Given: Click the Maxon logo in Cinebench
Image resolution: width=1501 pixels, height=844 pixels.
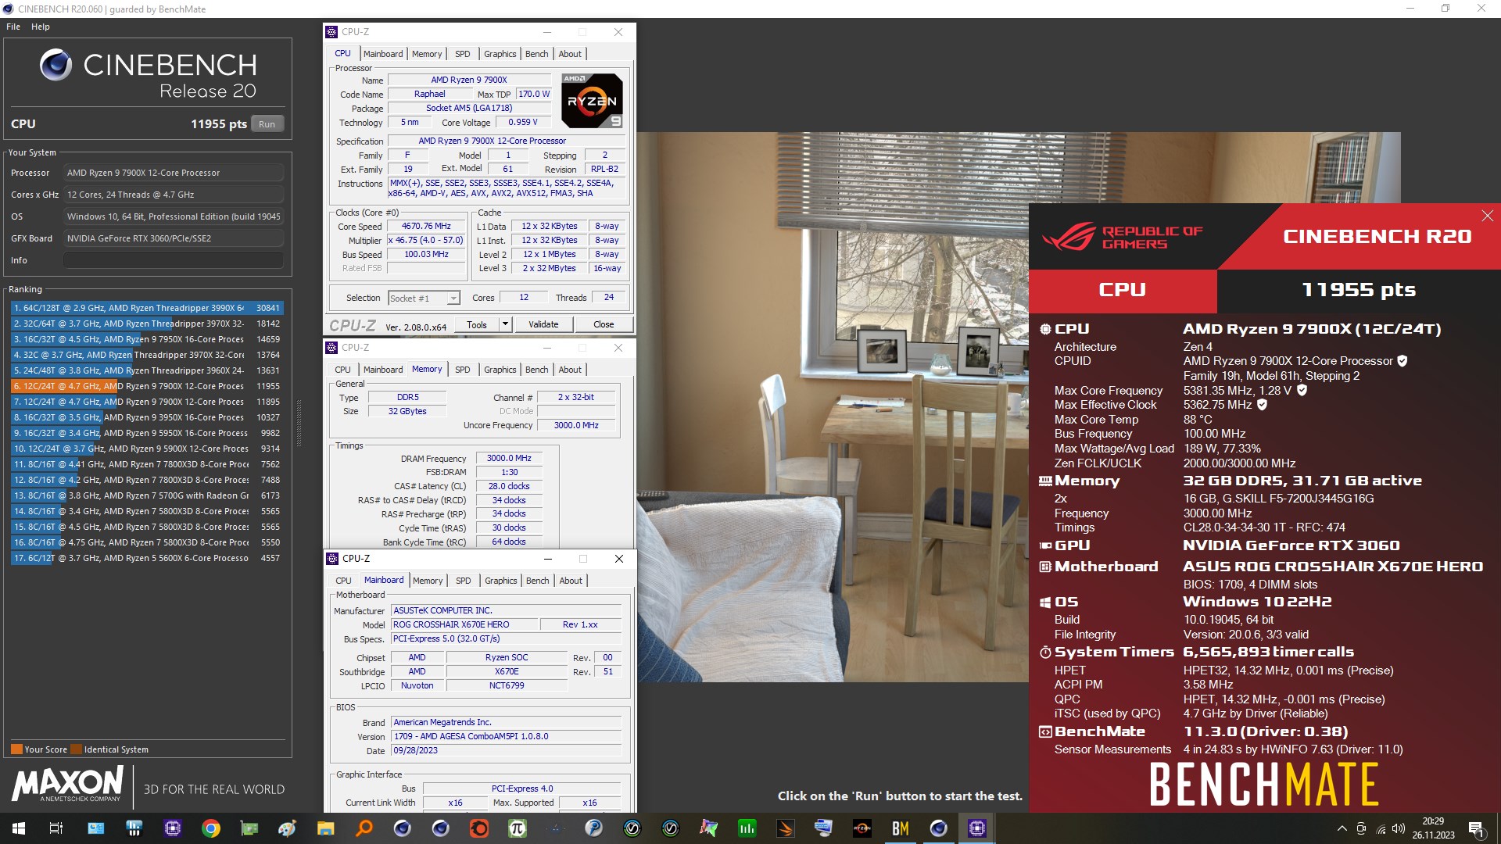Looking at the screenshot, I should (68, 783).
